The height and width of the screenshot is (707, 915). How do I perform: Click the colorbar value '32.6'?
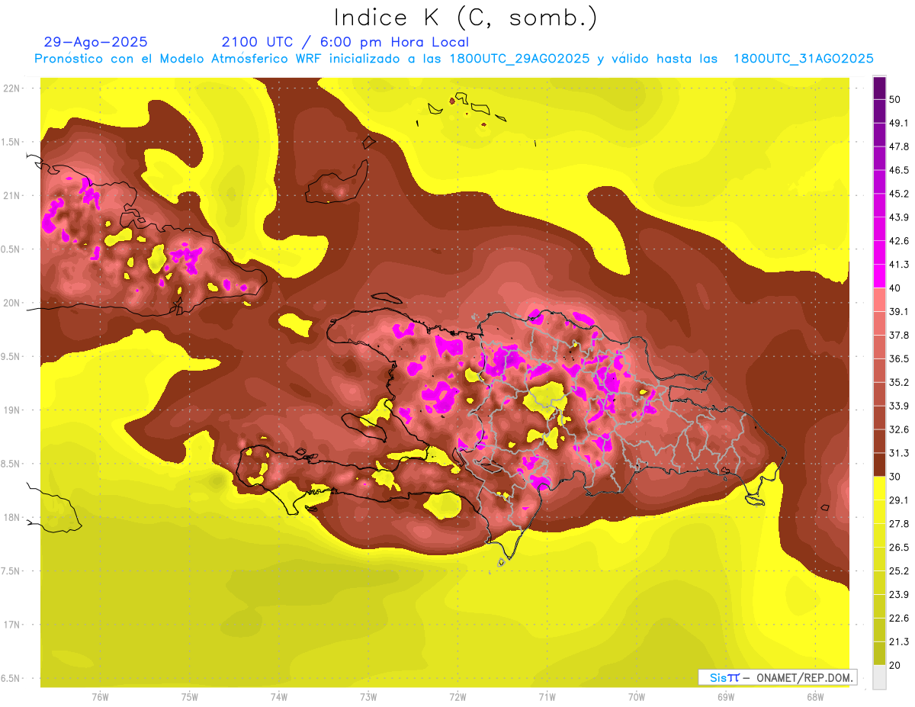tap(899, 429)
